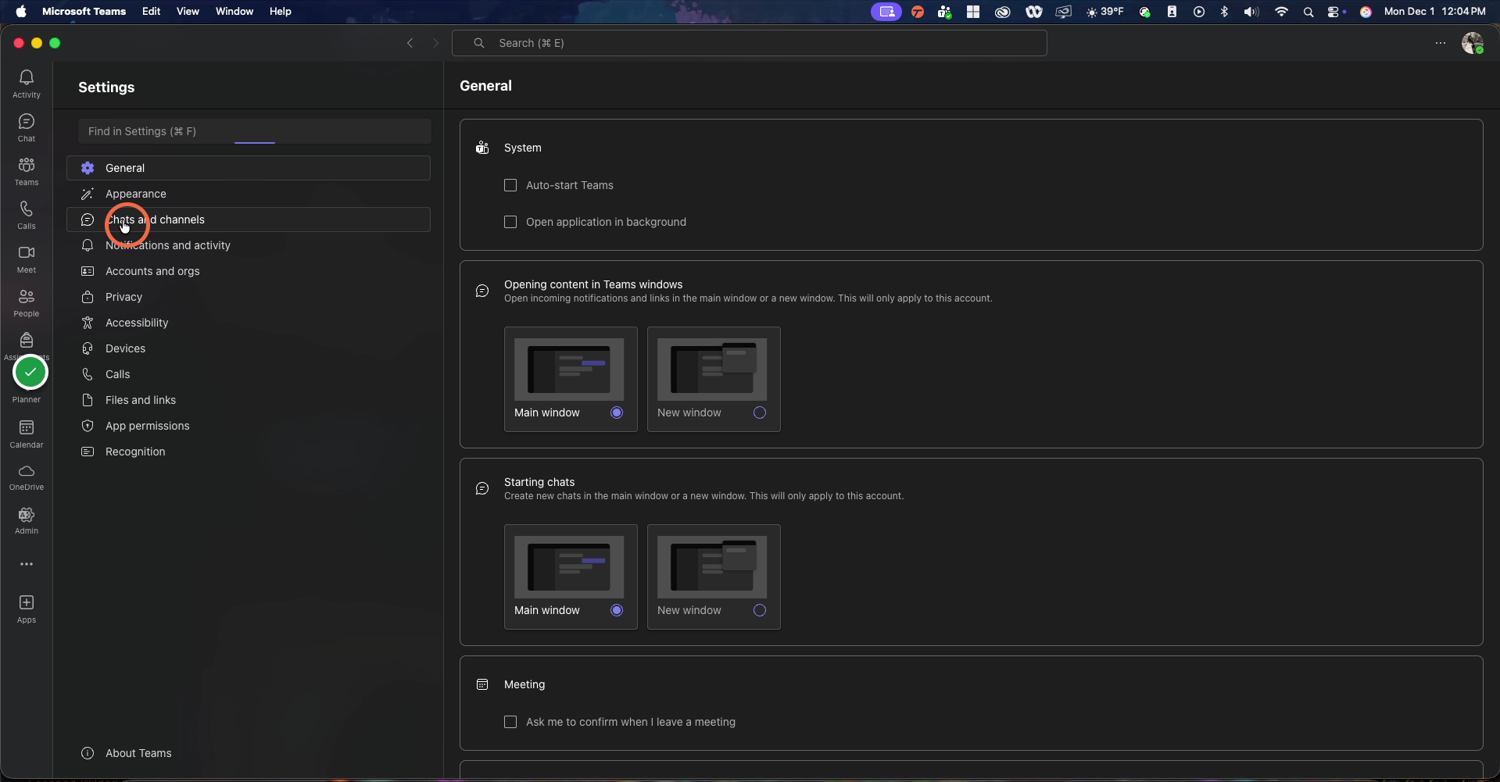The width and height of the screenshot is (1500, 782).
Task: Open About Teams link
Action: click(x=127, y=753)
